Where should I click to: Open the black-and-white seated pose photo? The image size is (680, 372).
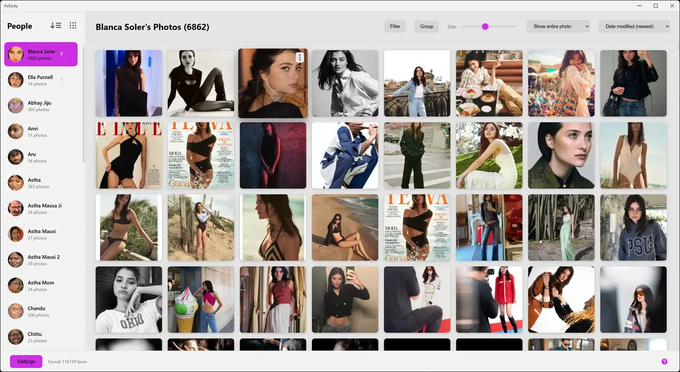coord(201,83)
